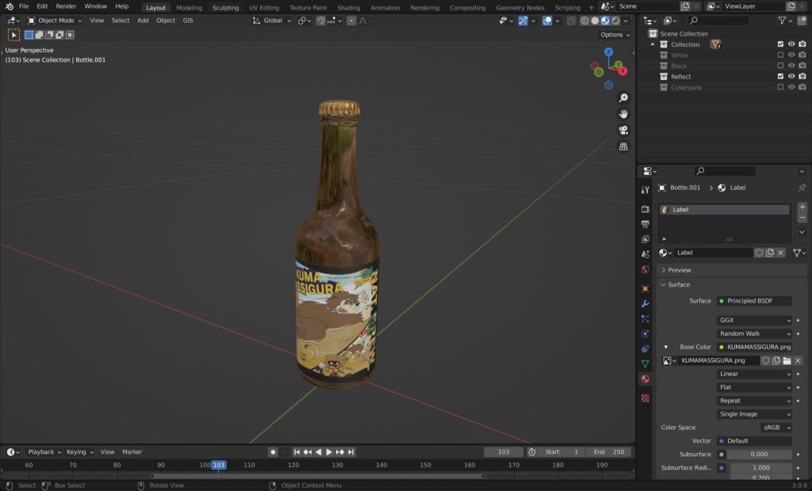812x491 pixels.
Task: Click the Principled BSDF surface button
Action: coord(754,301)
